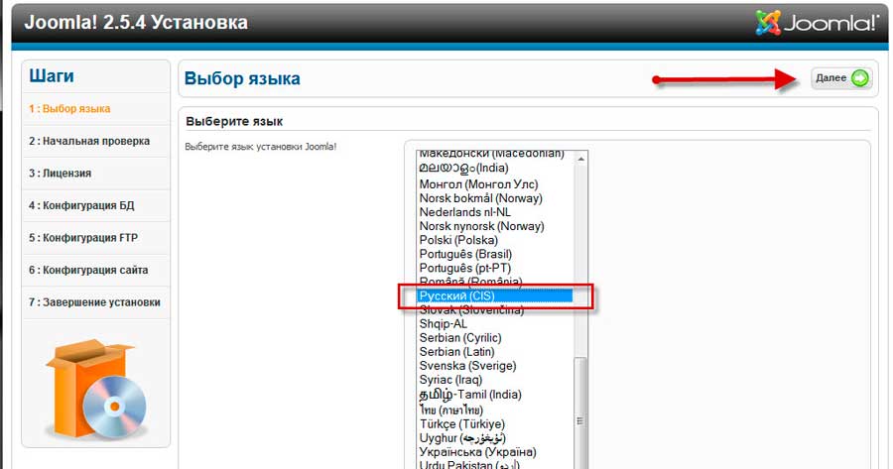Screen dimensions: 893x469
Task: Open step 6: Конфигурация сайта
Action: 88,270
